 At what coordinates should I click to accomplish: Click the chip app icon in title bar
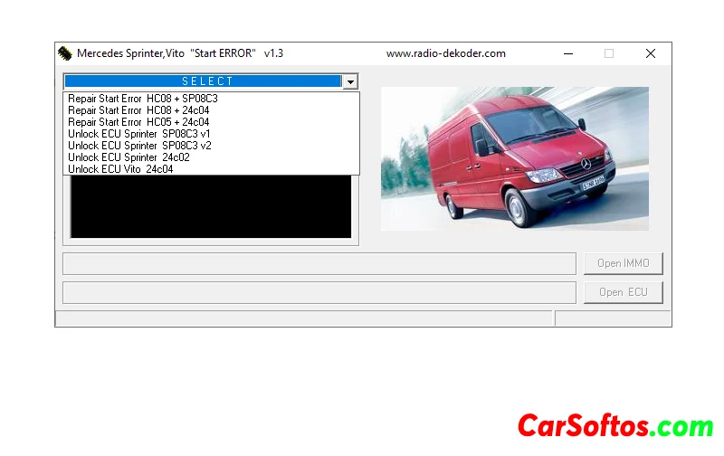(65, 53)
